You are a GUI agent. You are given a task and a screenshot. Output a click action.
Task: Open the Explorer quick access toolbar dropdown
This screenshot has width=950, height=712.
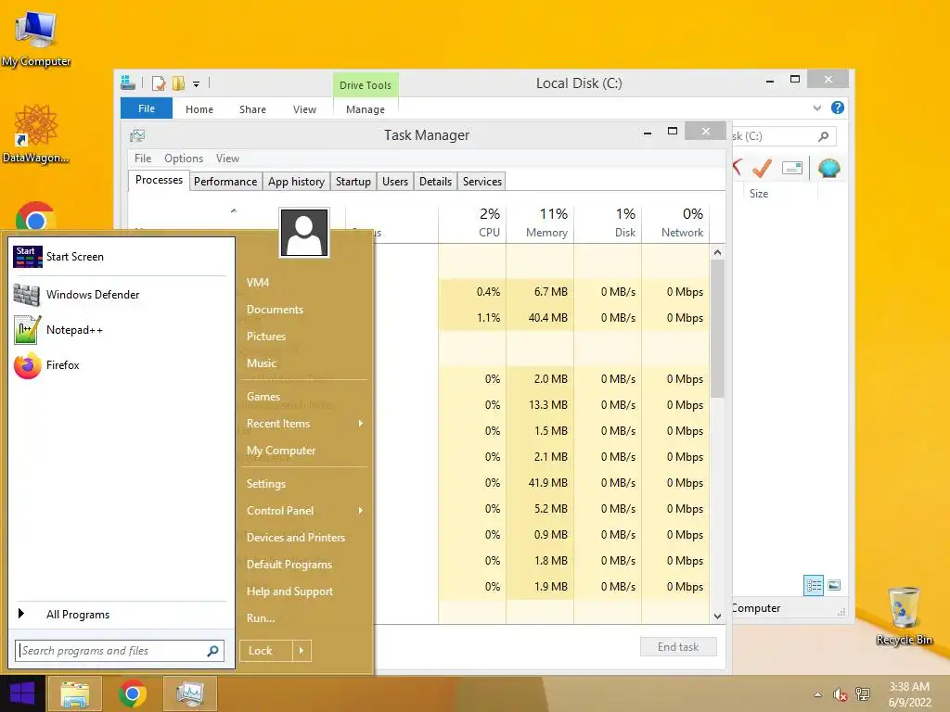click(197, 84)
